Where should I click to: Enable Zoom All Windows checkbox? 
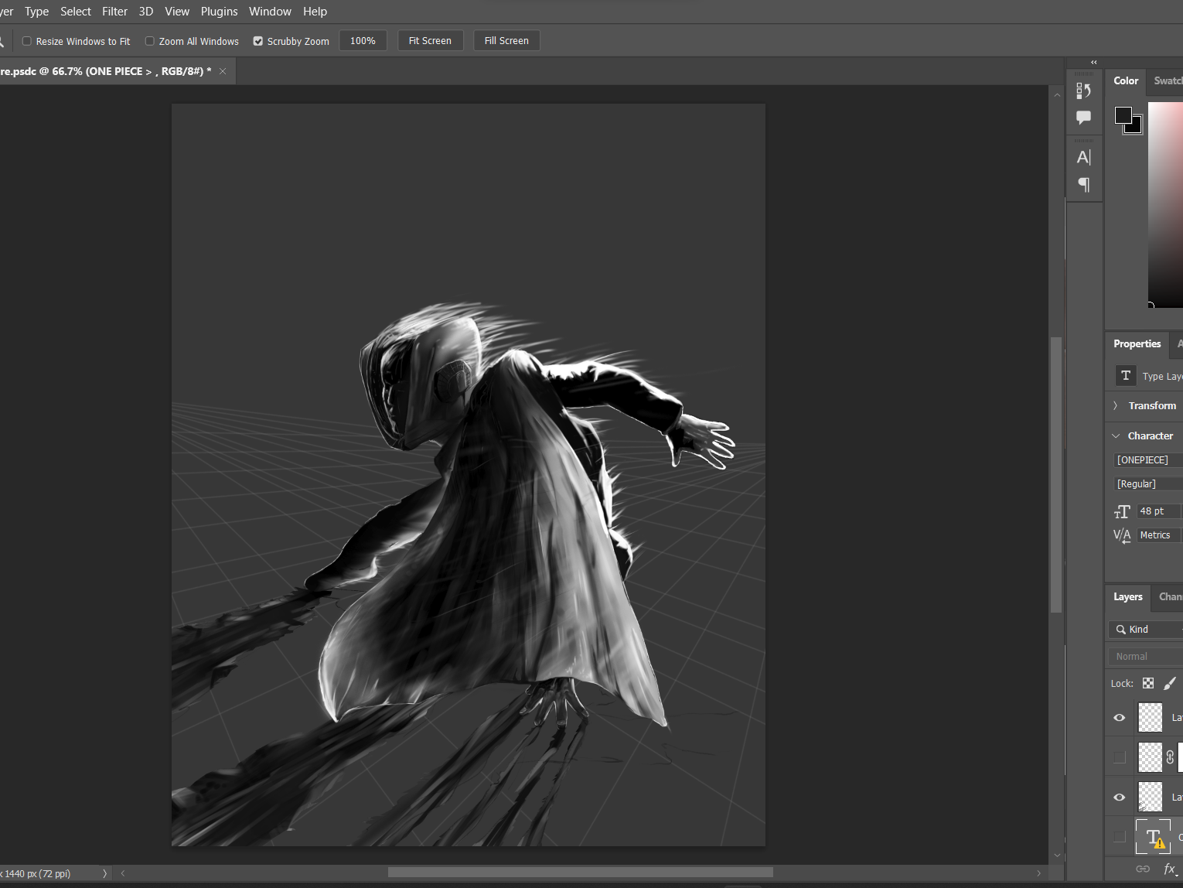tap(150, 41)
